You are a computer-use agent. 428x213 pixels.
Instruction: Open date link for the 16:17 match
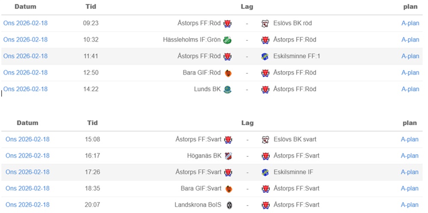pyautogui.click(x=27, y=156)
